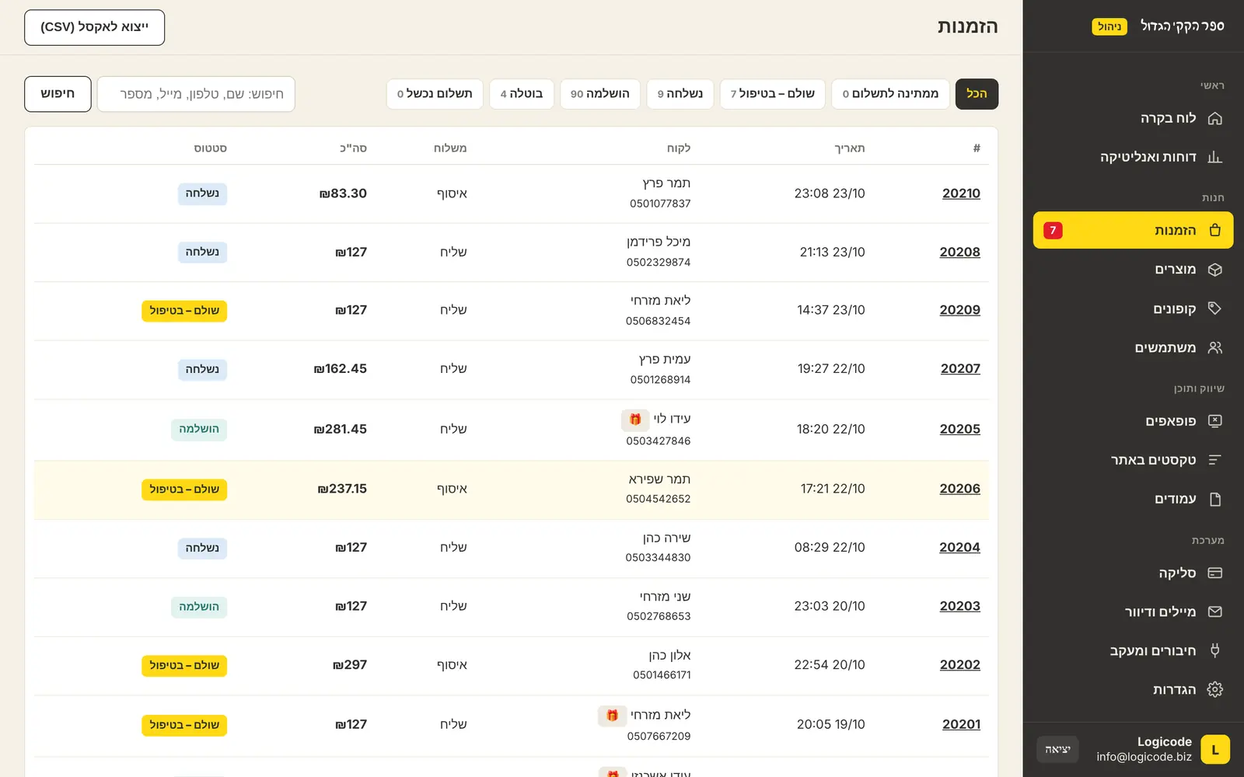Filter orders by נשלחה tab
Viewport: 1244px width, 777px height.
tap(680, 94)
